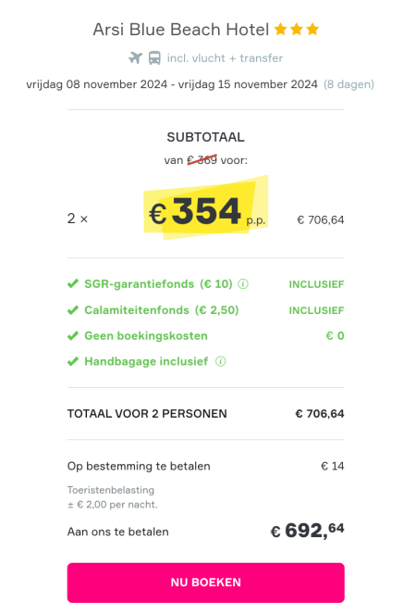Open the Handbagage inclusief info icon
Screen dimensions: 416x613
click(x=221, y=361)
